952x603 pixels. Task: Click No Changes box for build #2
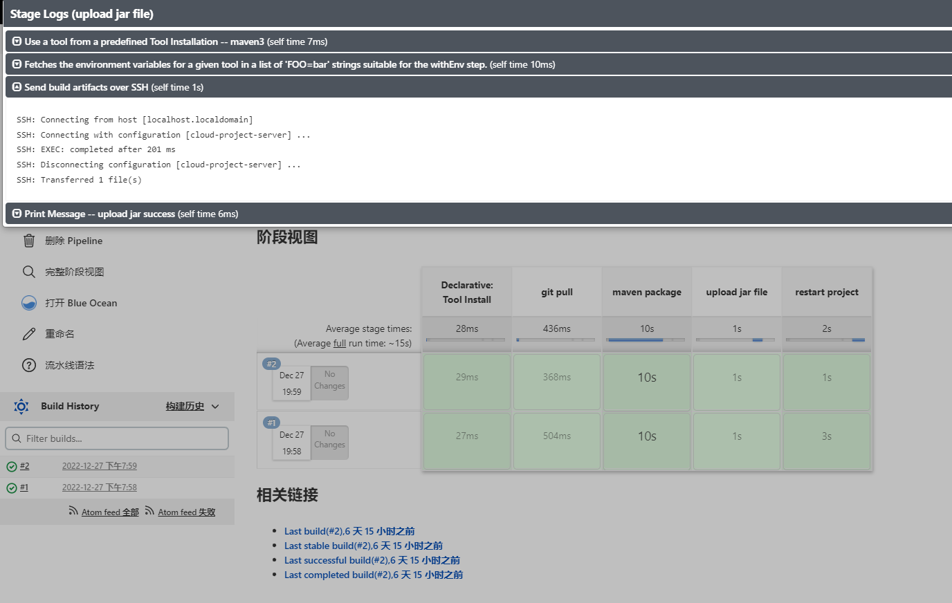tap(329, 382)
